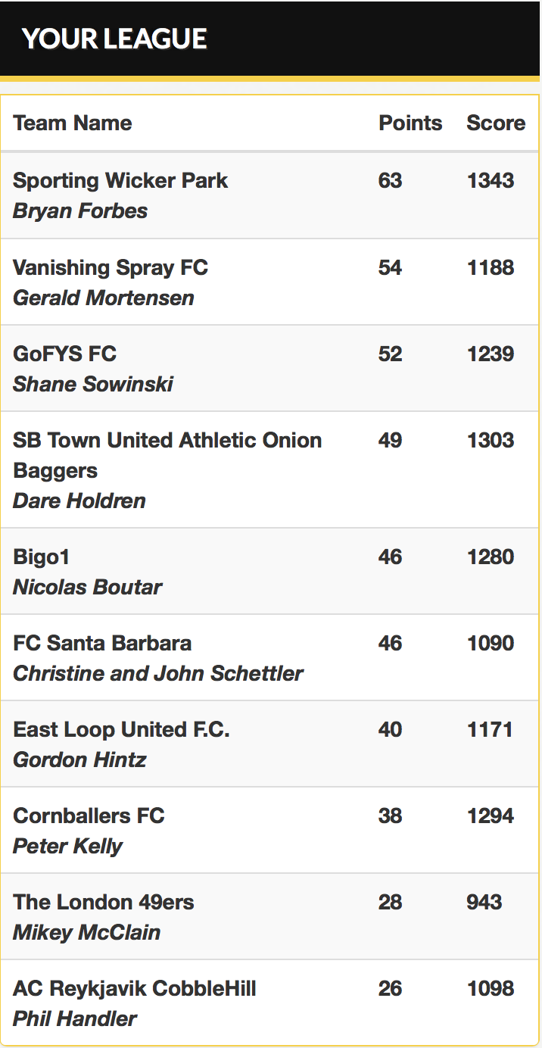
Task: Click the Score column header
Action: coord(496,123)
